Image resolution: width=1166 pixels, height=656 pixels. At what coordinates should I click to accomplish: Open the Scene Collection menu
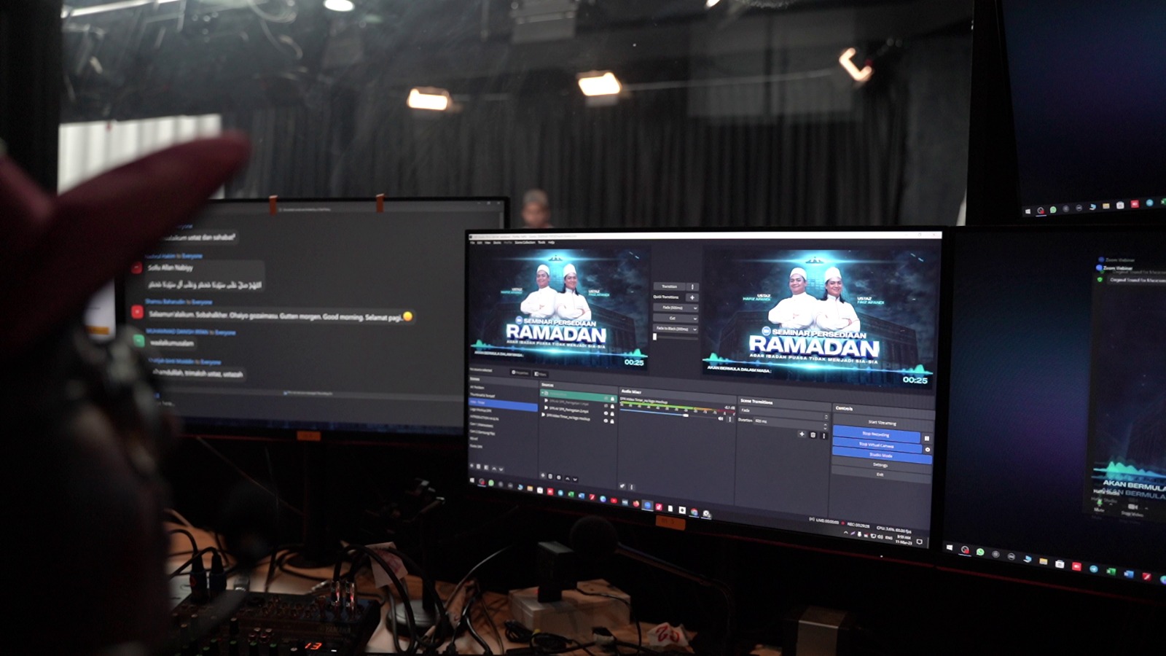tap(525, 243)
